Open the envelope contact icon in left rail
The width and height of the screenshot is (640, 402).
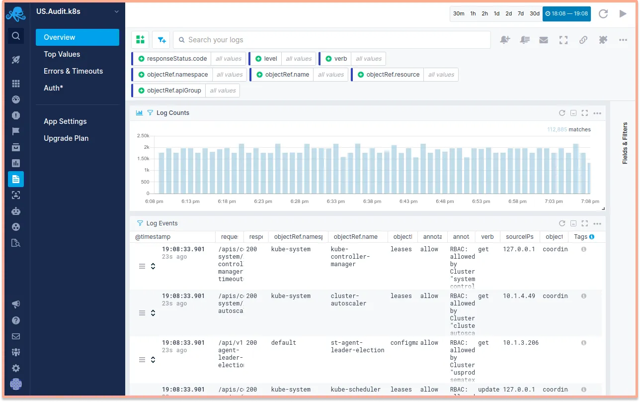point(16,336)
